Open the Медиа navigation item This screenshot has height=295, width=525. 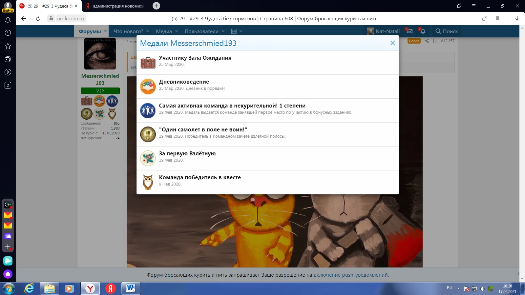(x=164, y=31)
